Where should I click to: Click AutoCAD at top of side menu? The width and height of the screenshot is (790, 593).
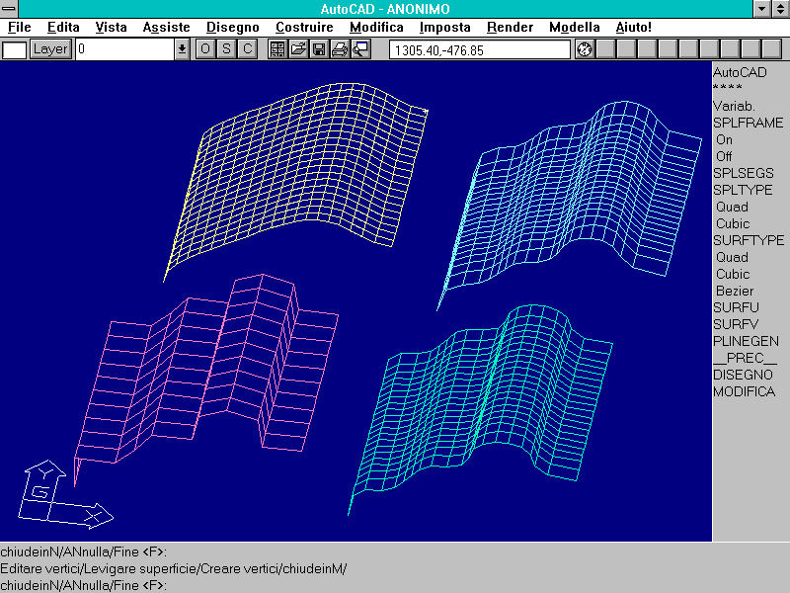740,72
